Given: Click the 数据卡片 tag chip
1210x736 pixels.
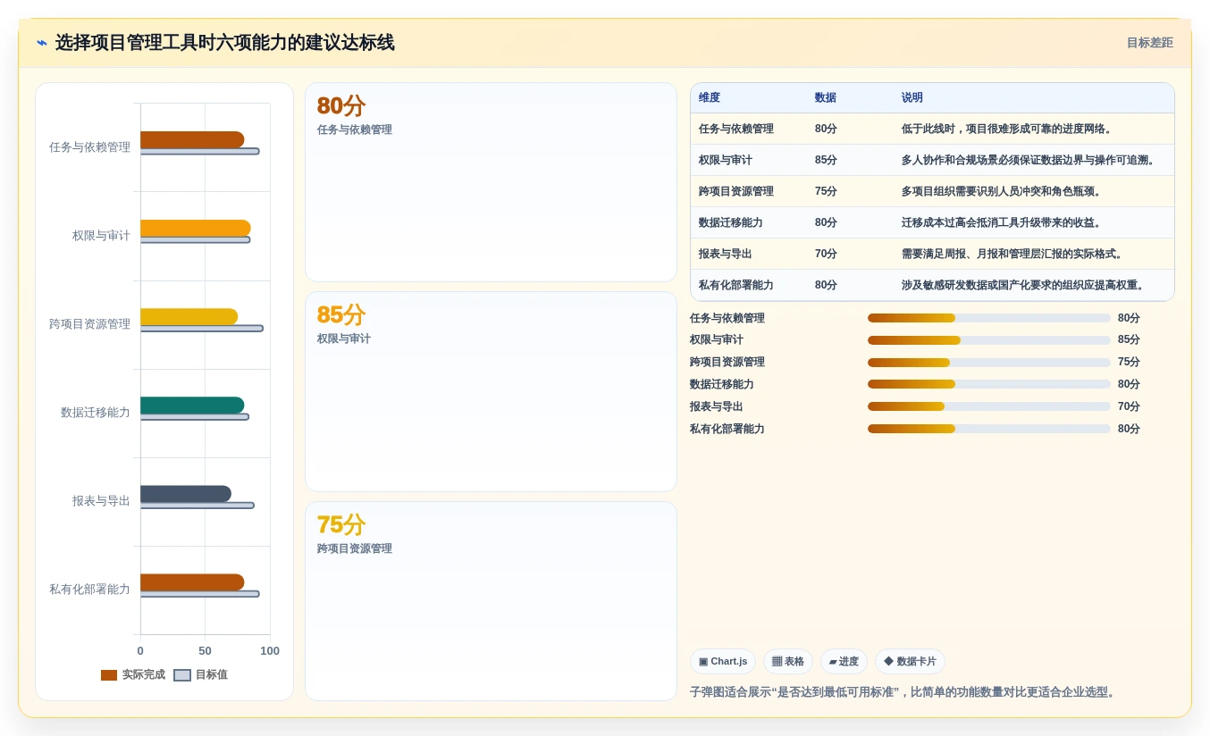Looking at the screenshot, I should tap(910, 662).
